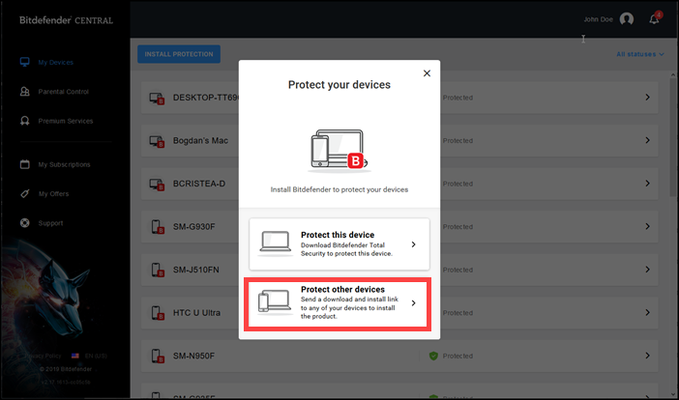Expand the DESKTOP-TT69 device row chevron

pyautogui.click(x=647, y=98)
